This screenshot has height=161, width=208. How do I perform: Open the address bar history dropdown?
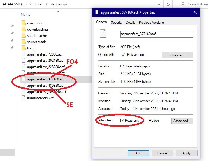tap(159, 4)
